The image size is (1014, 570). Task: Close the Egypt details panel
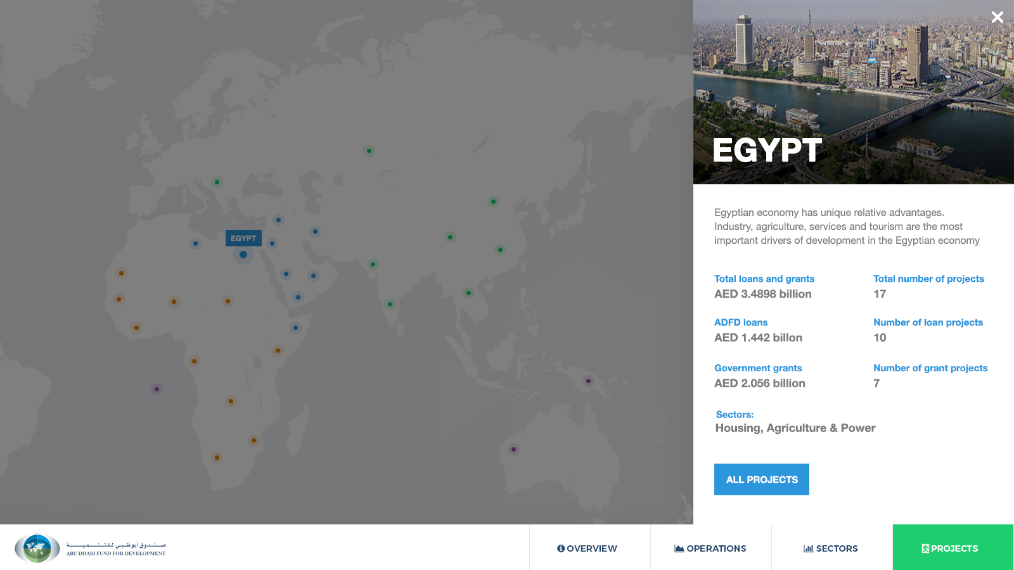coord(997,17)
